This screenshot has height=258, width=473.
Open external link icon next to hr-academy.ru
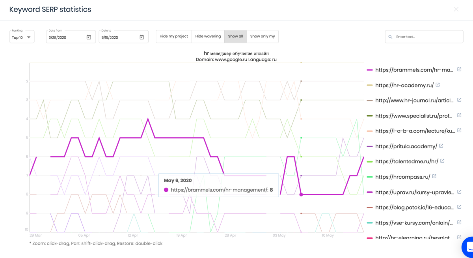438,85
